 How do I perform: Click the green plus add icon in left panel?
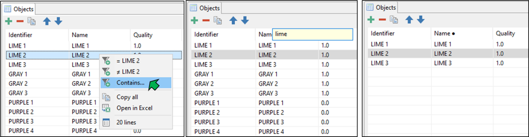tap(9, 21)
